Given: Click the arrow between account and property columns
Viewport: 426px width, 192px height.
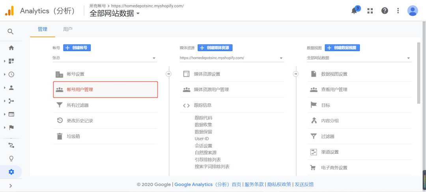Looking at the screenshot, I should (169, 74).
